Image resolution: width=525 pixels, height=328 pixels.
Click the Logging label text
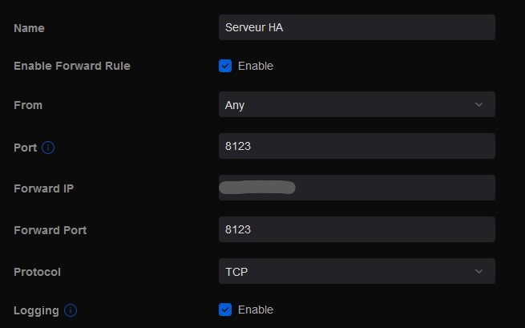(36, 310)
